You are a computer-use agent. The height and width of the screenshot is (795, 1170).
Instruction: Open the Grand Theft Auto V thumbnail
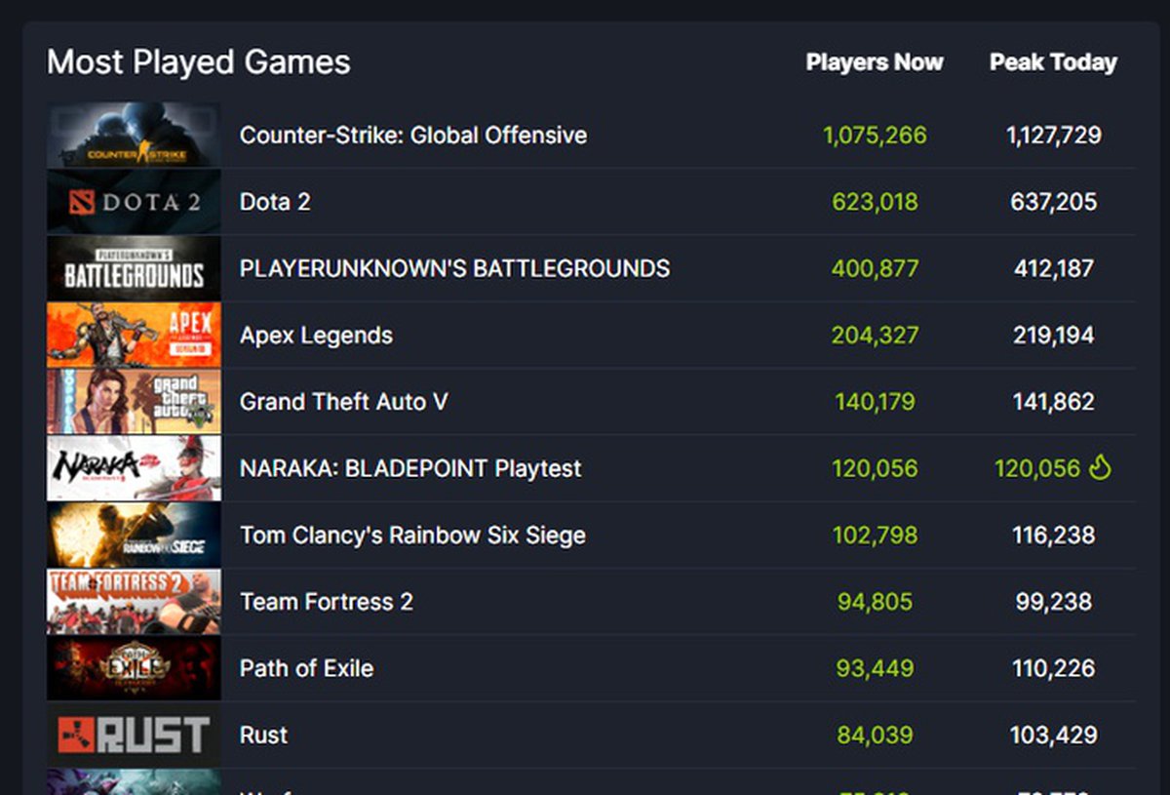pyautogui.click(x=134, y=401)
